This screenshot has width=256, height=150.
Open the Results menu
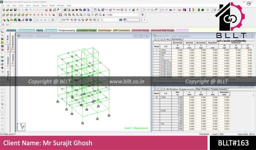(x=36, y=6)
